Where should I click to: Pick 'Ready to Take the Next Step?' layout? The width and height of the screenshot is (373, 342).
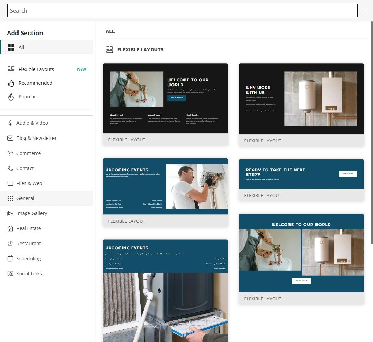[x=301, y=174]
